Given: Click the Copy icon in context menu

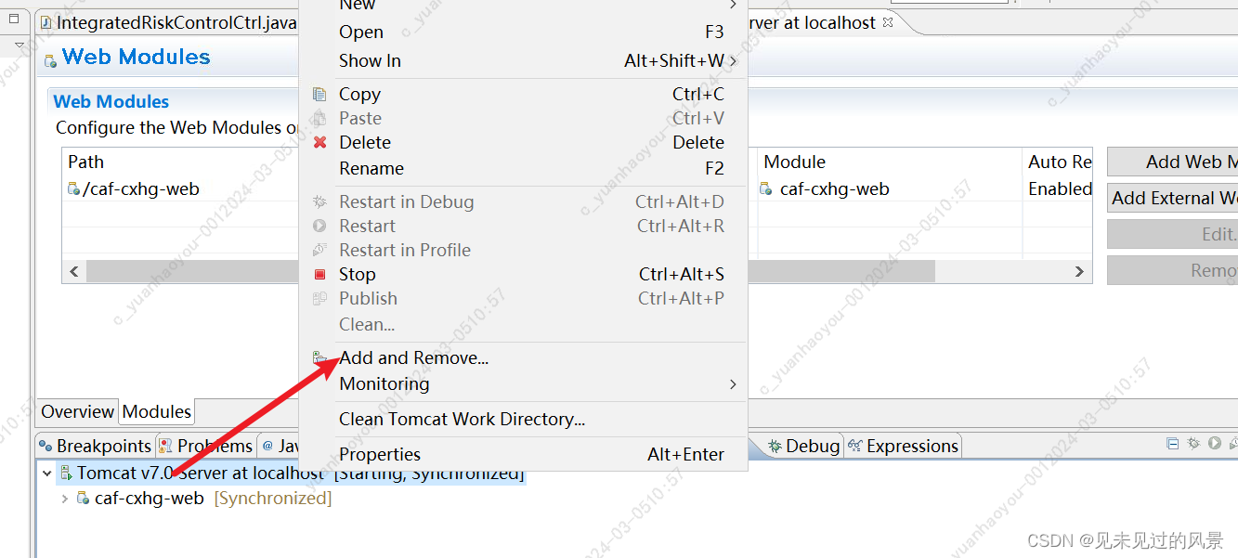Looking at the screenshot, I should [x=319, y=94].
